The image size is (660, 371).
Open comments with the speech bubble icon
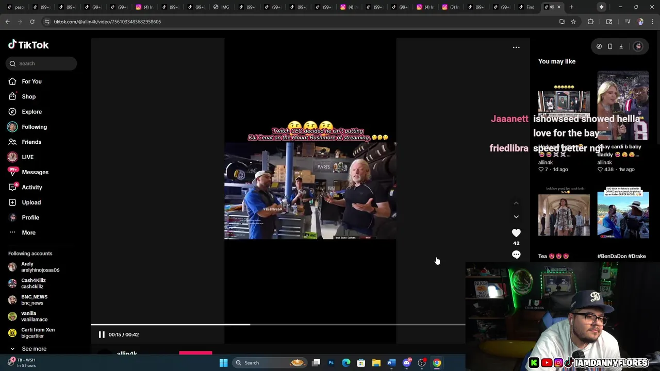coord(516,255)
